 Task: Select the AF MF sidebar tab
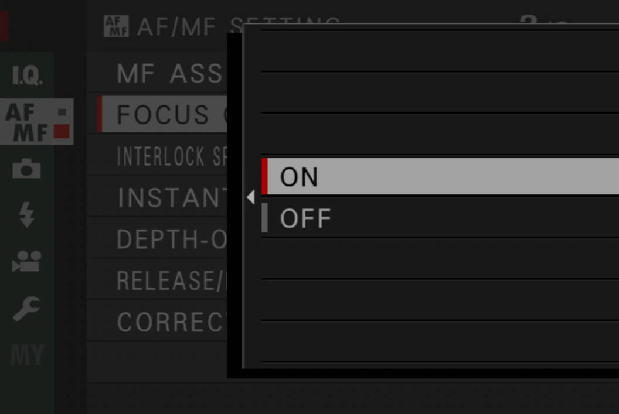(x=36, y=122)
